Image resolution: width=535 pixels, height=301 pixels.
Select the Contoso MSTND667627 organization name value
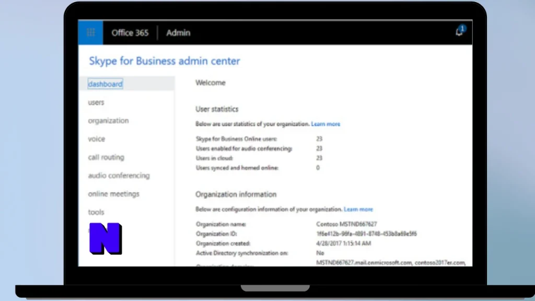pyautogui.click(x=346, y=224)
